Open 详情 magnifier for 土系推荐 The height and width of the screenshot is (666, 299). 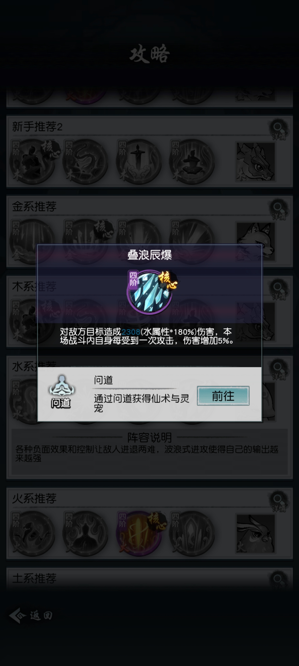[279, 580]
